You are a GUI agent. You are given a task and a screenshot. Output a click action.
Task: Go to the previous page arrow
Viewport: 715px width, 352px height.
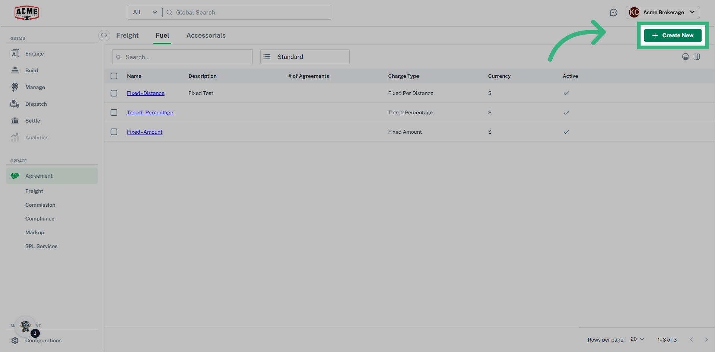(692, 340)
